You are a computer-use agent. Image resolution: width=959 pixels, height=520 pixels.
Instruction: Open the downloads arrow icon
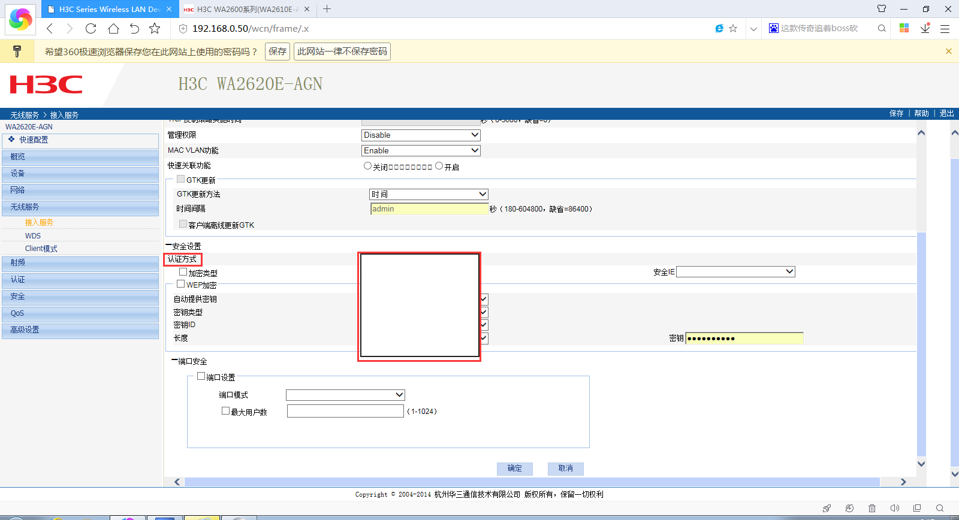click(925, 28)
